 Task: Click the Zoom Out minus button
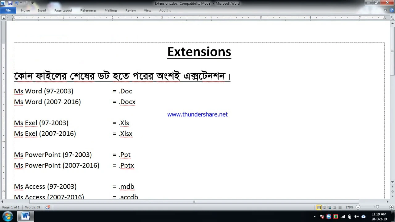click(358, 207)
